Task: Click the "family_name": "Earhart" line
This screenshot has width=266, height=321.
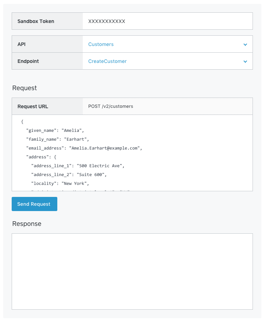Action: [x=57, y=139]
